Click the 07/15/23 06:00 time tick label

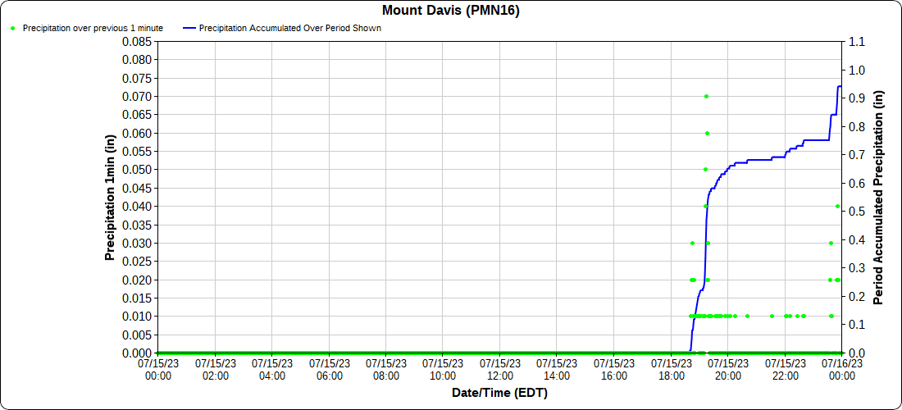pyautogui.click(x=329, y=369)
